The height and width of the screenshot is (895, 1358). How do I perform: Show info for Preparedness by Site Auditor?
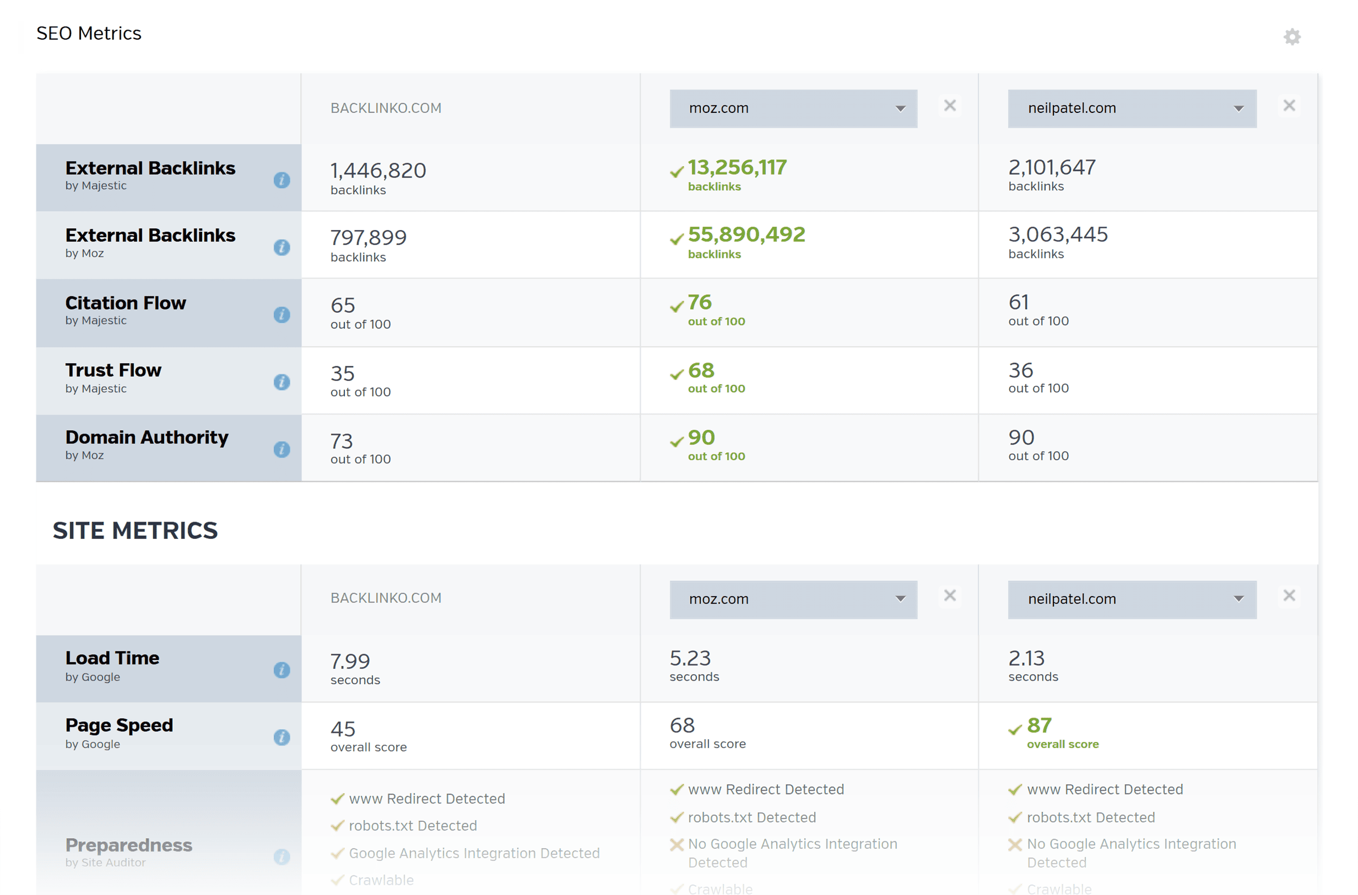pyautogui.click(x=282, y=857)
